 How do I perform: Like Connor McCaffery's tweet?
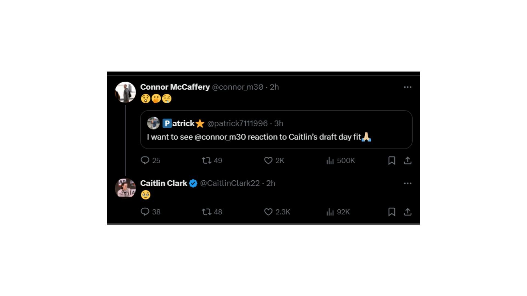(x=268, y=160)
